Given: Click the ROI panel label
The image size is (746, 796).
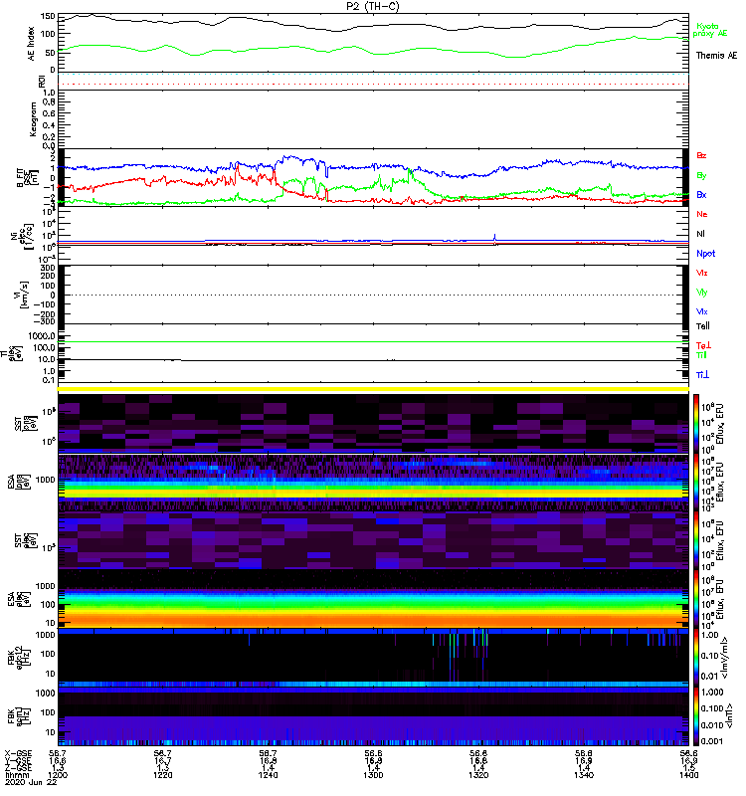Looking at the screenshot, I should tap(42, 82).
